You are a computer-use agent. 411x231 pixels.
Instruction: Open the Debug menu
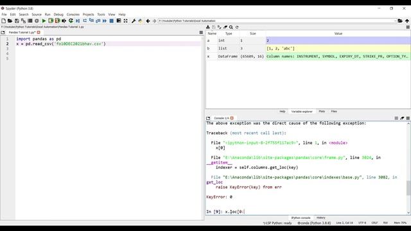click(x=58, y=14)
